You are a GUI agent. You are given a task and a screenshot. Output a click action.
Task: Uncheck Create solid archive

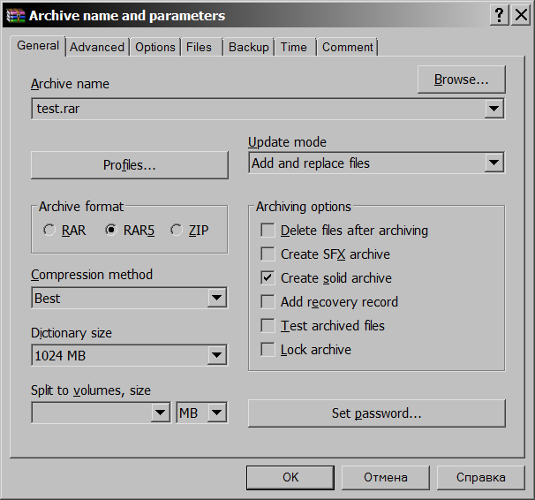pyautogui.click(x=267, y=278)
